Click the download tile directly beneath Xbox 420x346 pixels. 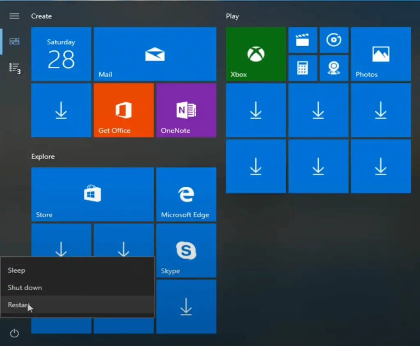(256, 110)
